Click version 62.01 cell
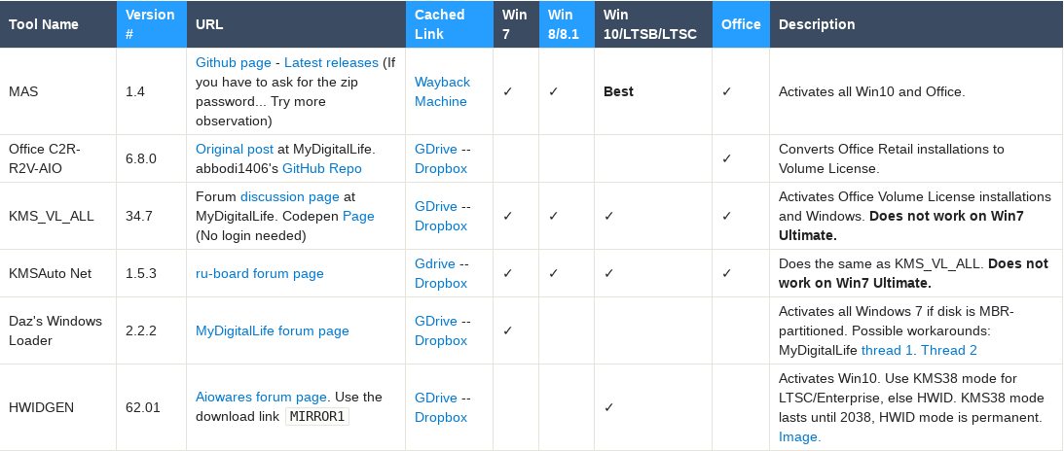The image size is (1064, 451). 151,407
